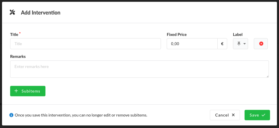This screenshot has height=128, width=279.
Task: Focus the Title text field
Action: (85, 44)
